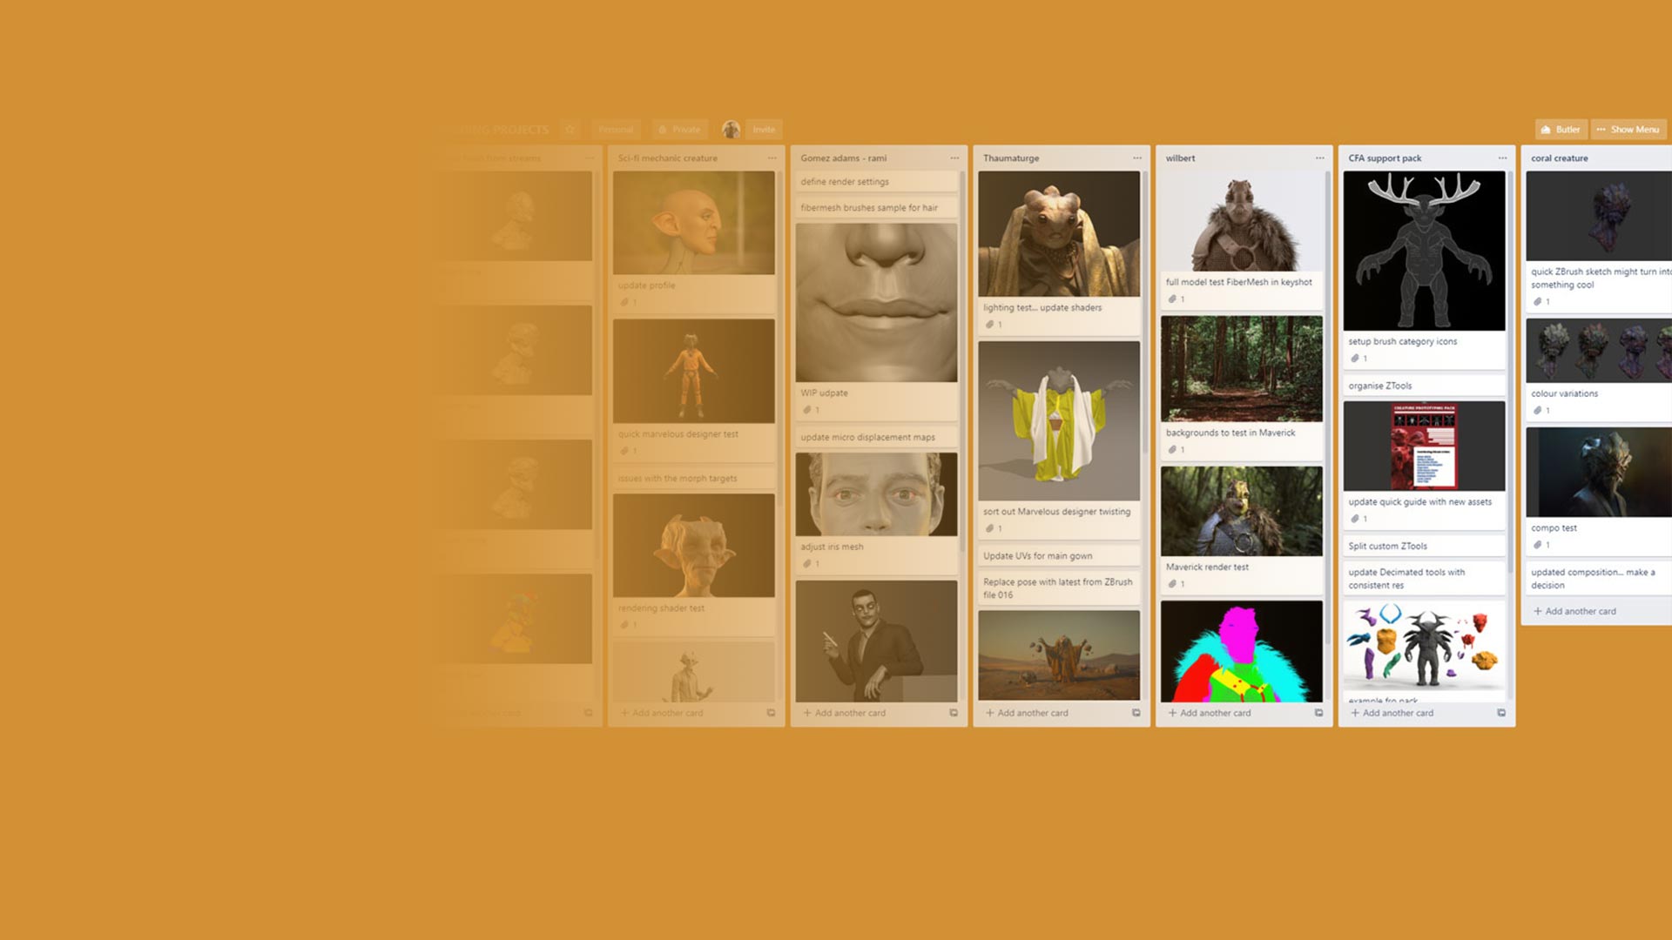Create card from template in wilbert list
The height and width of the screenshot is (940, 1672).
(x=1318, y=713)
